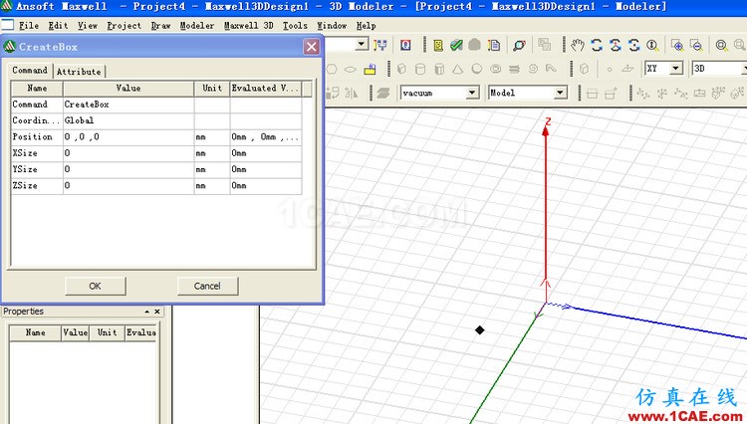Open the Edit menu
747x424 pixels.
[x=58, y=25]
